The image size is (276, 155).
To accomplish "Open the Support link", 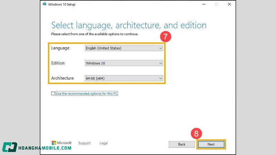I will pyautogui.click(x=85, y=143).
